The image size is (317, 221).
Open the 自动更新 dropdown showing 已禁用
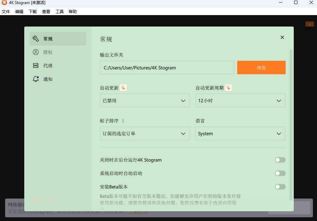click(x=145, y=100)
